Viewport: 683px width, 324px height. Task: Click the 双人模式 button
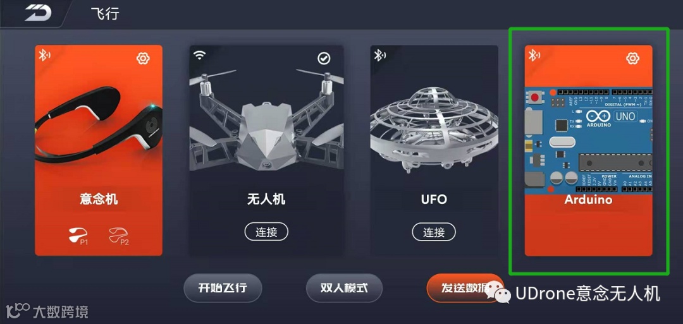pyautogui.click(x=344, y=288)
